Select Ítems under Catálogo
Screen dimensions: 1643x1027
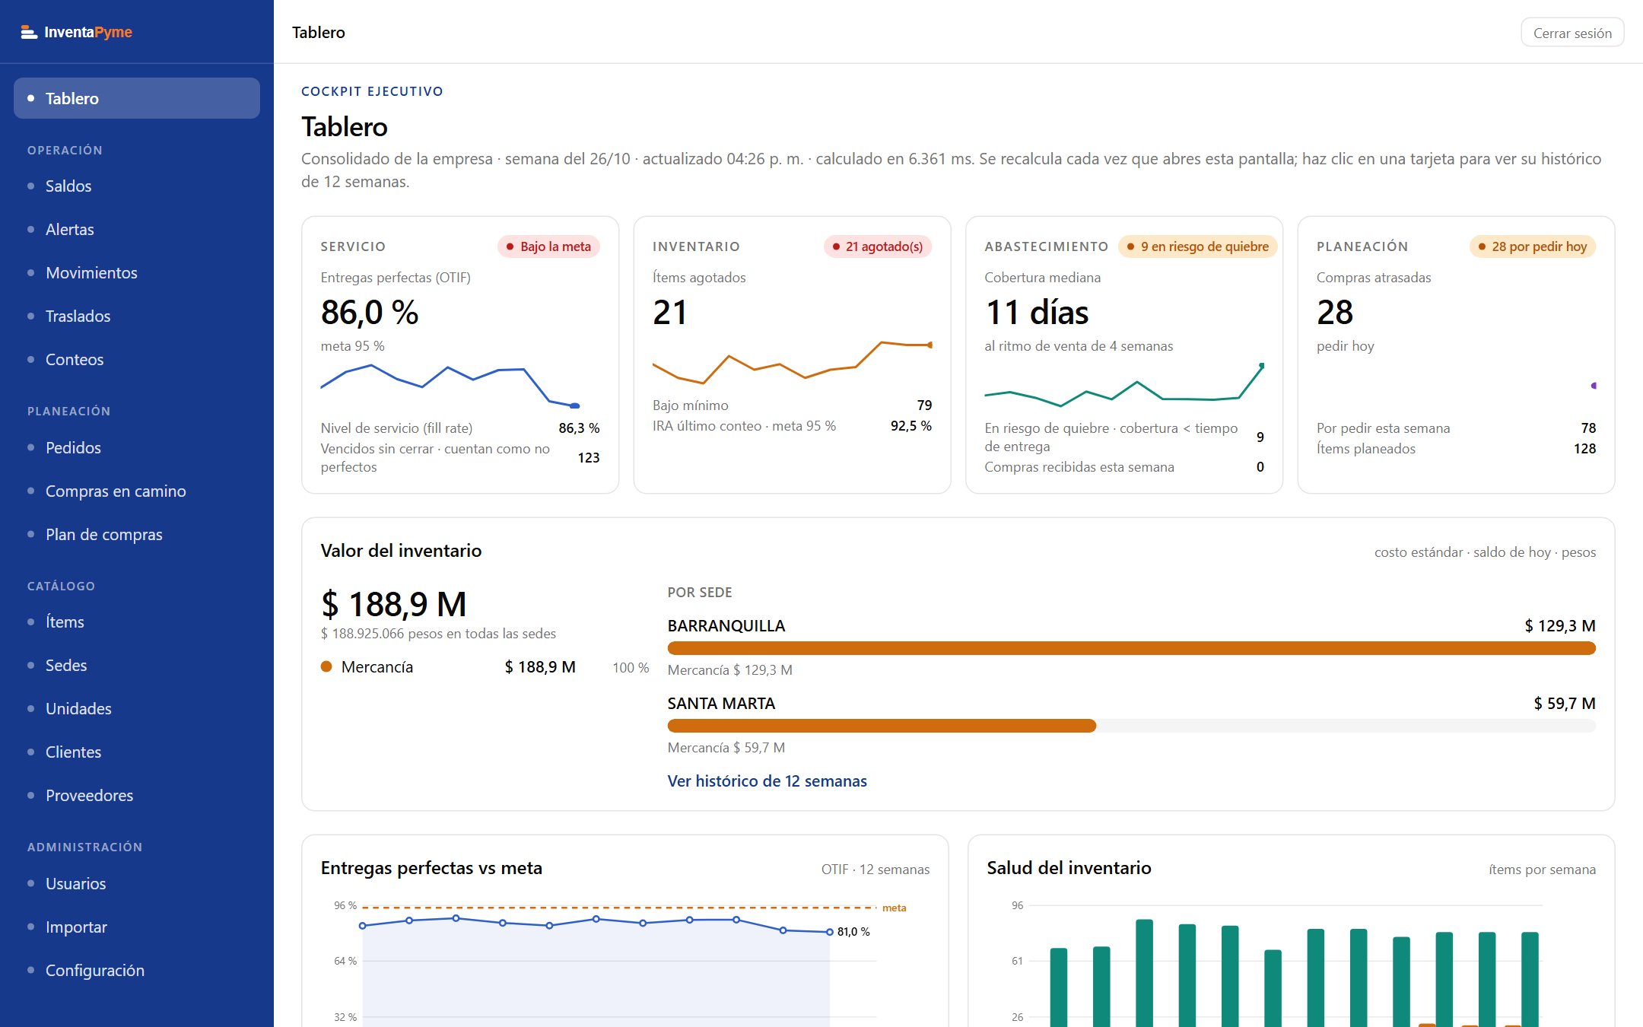(137, 622)
